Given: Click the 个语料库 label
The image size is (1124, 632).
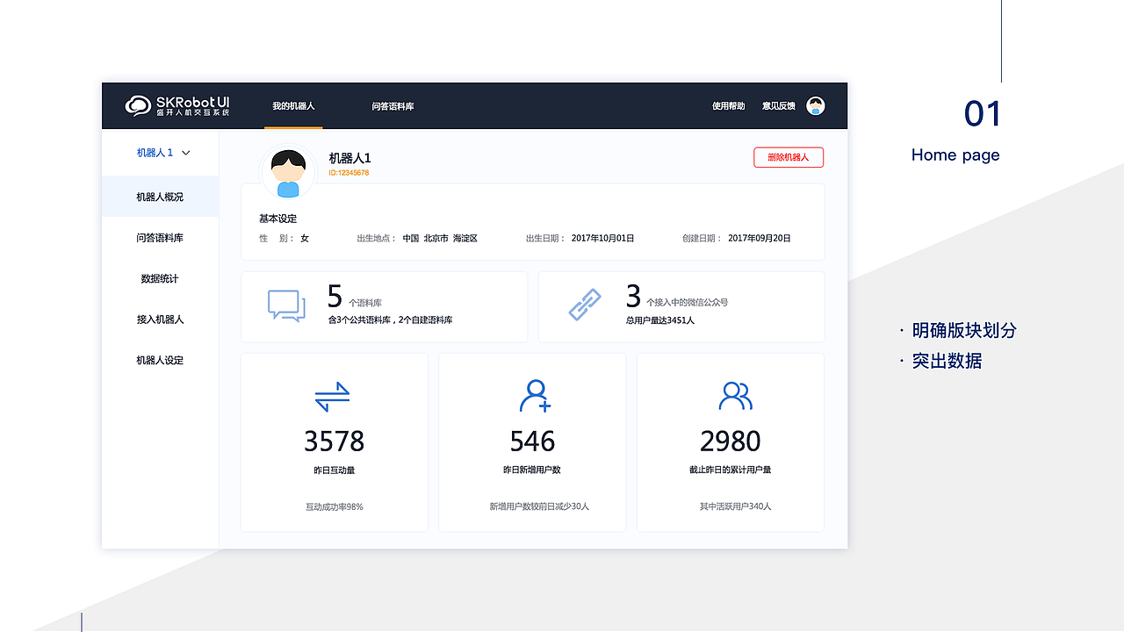Looking at the screenshot, I should coord(365,303).
